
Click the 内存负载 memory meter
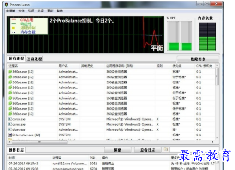click(x=207, y=36)
